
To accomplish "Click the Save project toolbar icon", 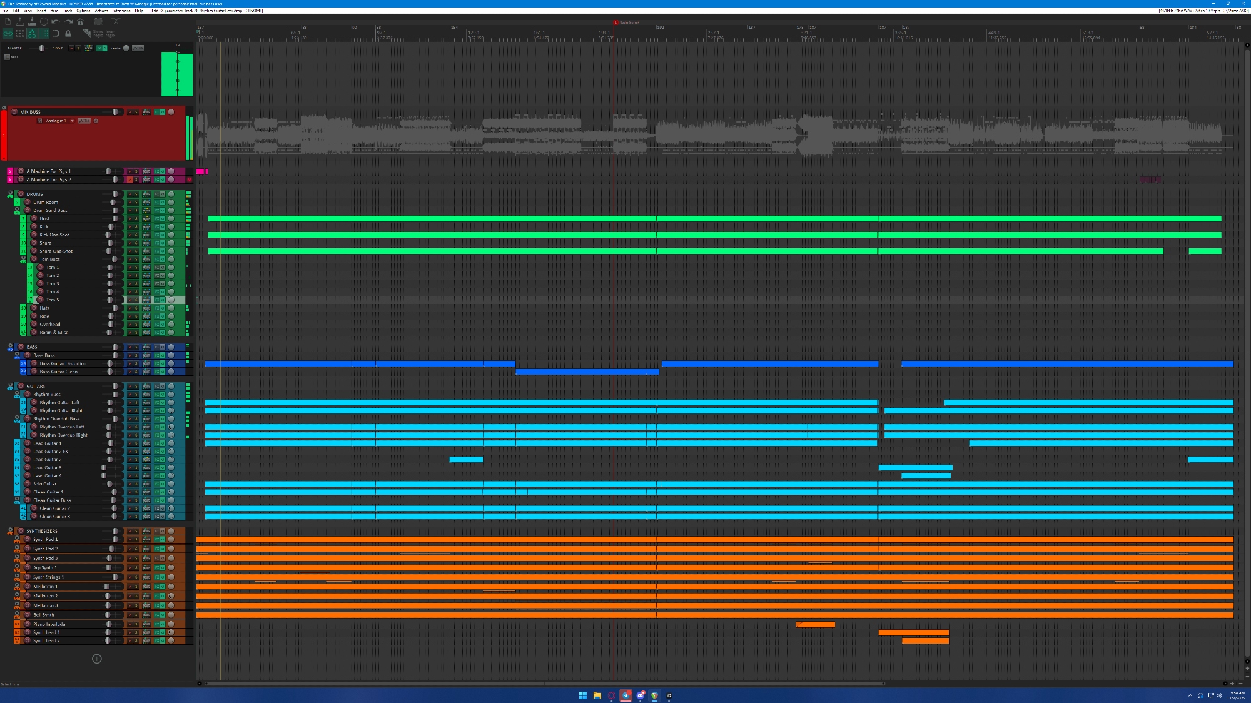I will point(32,22).
